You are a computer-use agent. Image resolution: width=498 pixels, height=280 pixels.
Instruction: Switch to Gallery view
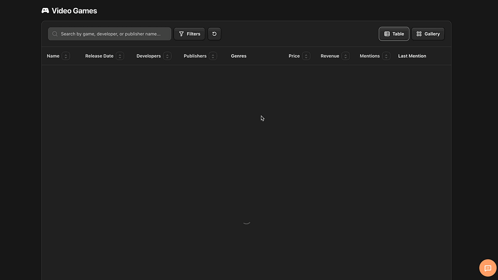[428, 34]
